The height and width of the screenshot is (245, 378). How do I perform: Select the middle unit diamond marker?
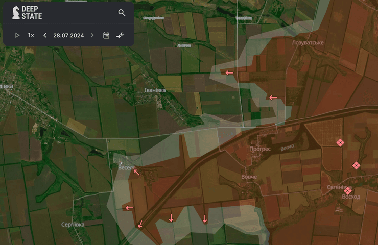356,165
